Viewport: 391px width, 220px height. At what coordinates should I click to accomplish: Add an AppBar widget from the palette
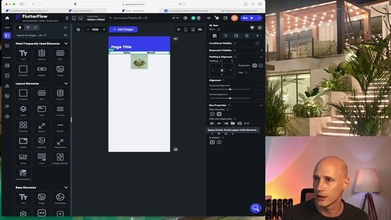pos(42,70)
